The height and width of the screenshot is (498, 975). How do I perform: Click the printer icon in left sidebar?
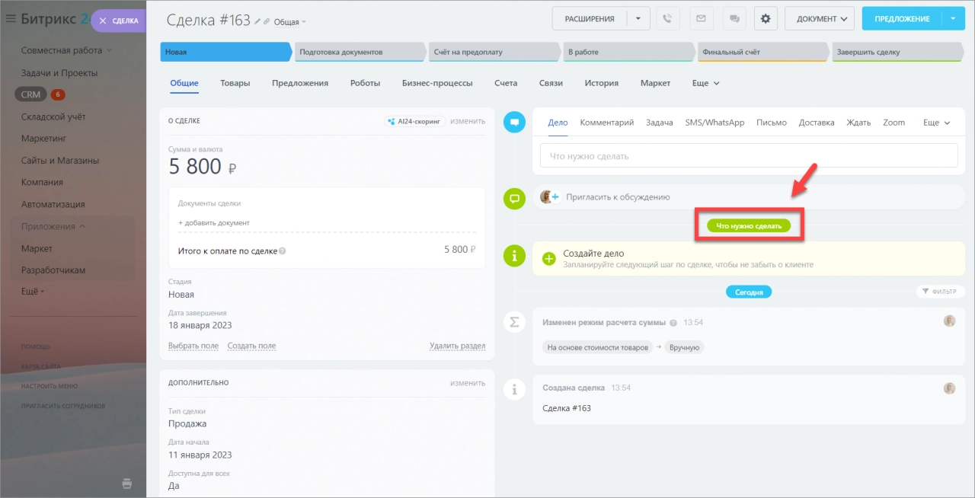pyautogui.click(x=127, y=483)
